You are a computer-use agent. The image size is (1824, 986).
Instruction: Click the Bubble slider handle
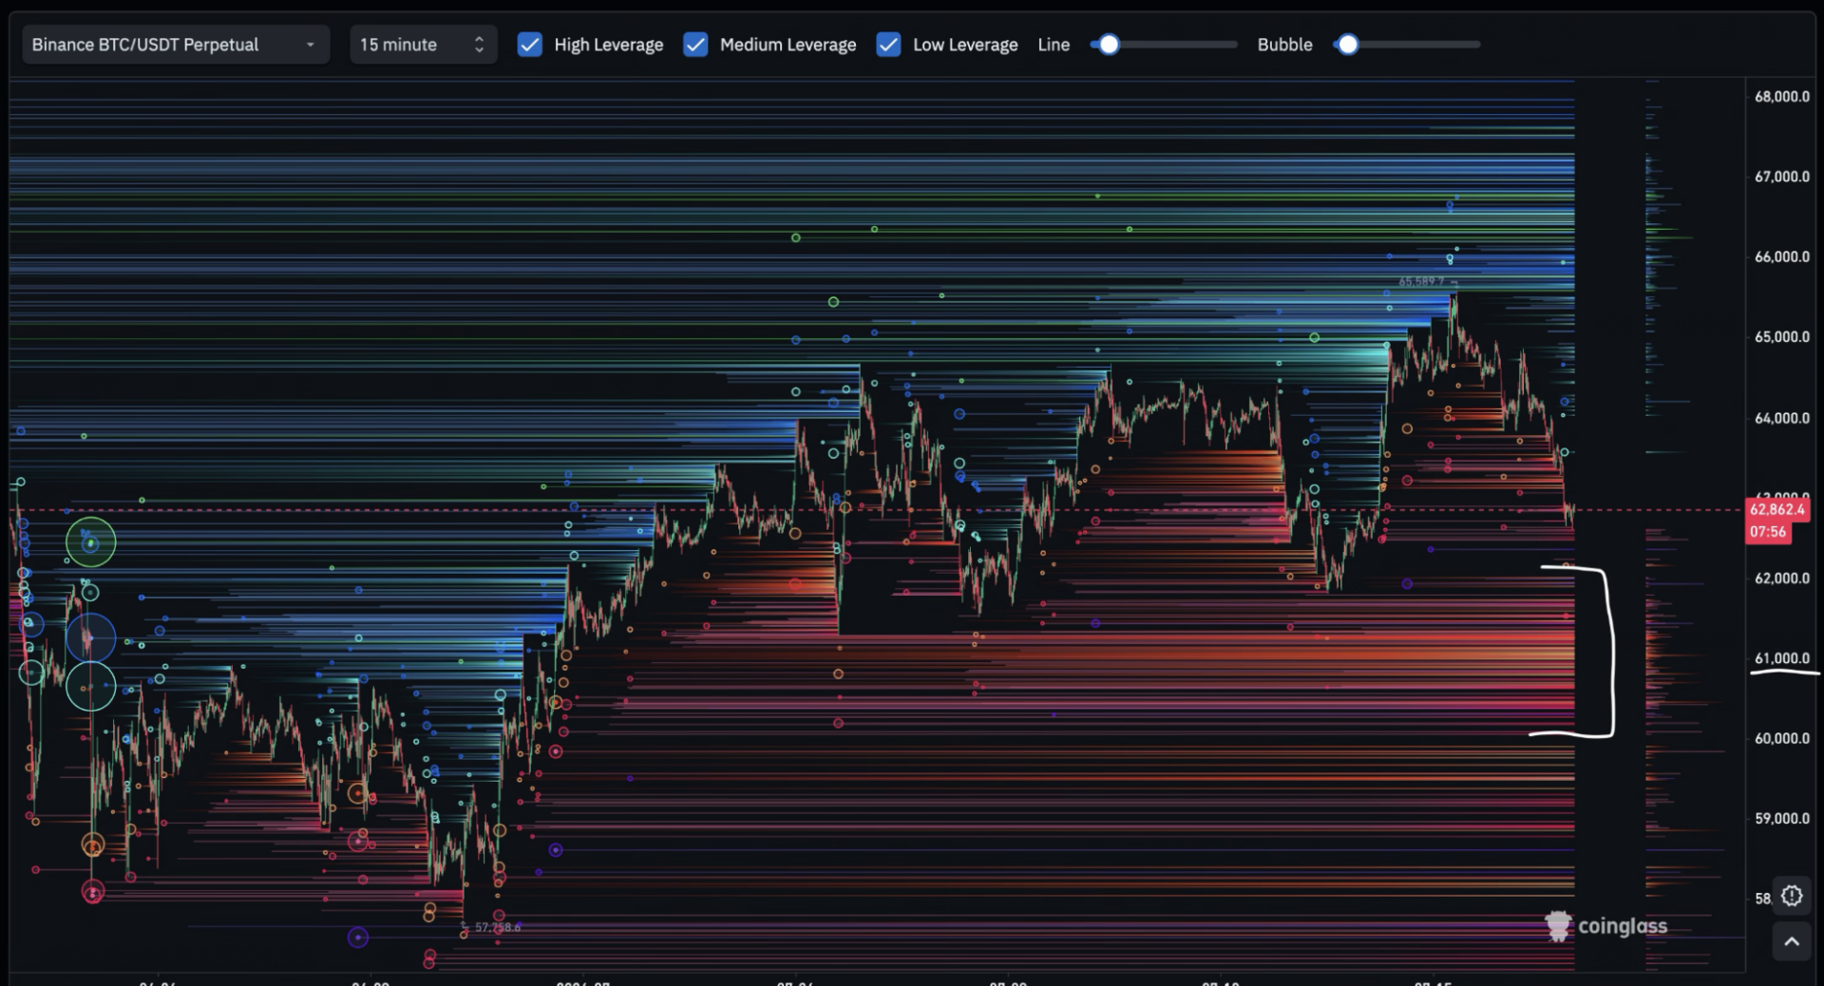click(1347, 45)
